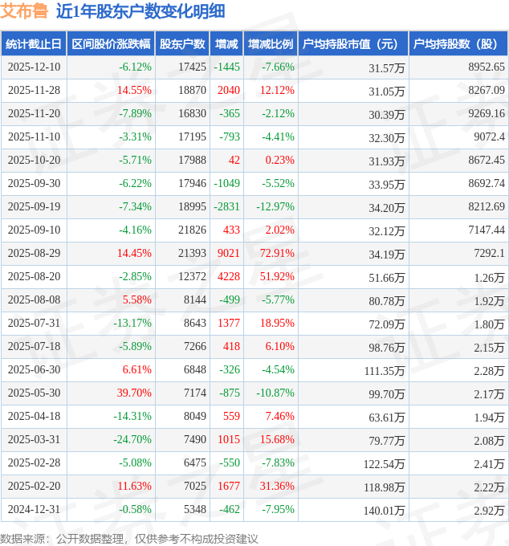The width and height of the screenshot is (509, 546).
Task: Click the 72.91% change ratio cell
Action: pyautogui.click(x=277, y=254)
